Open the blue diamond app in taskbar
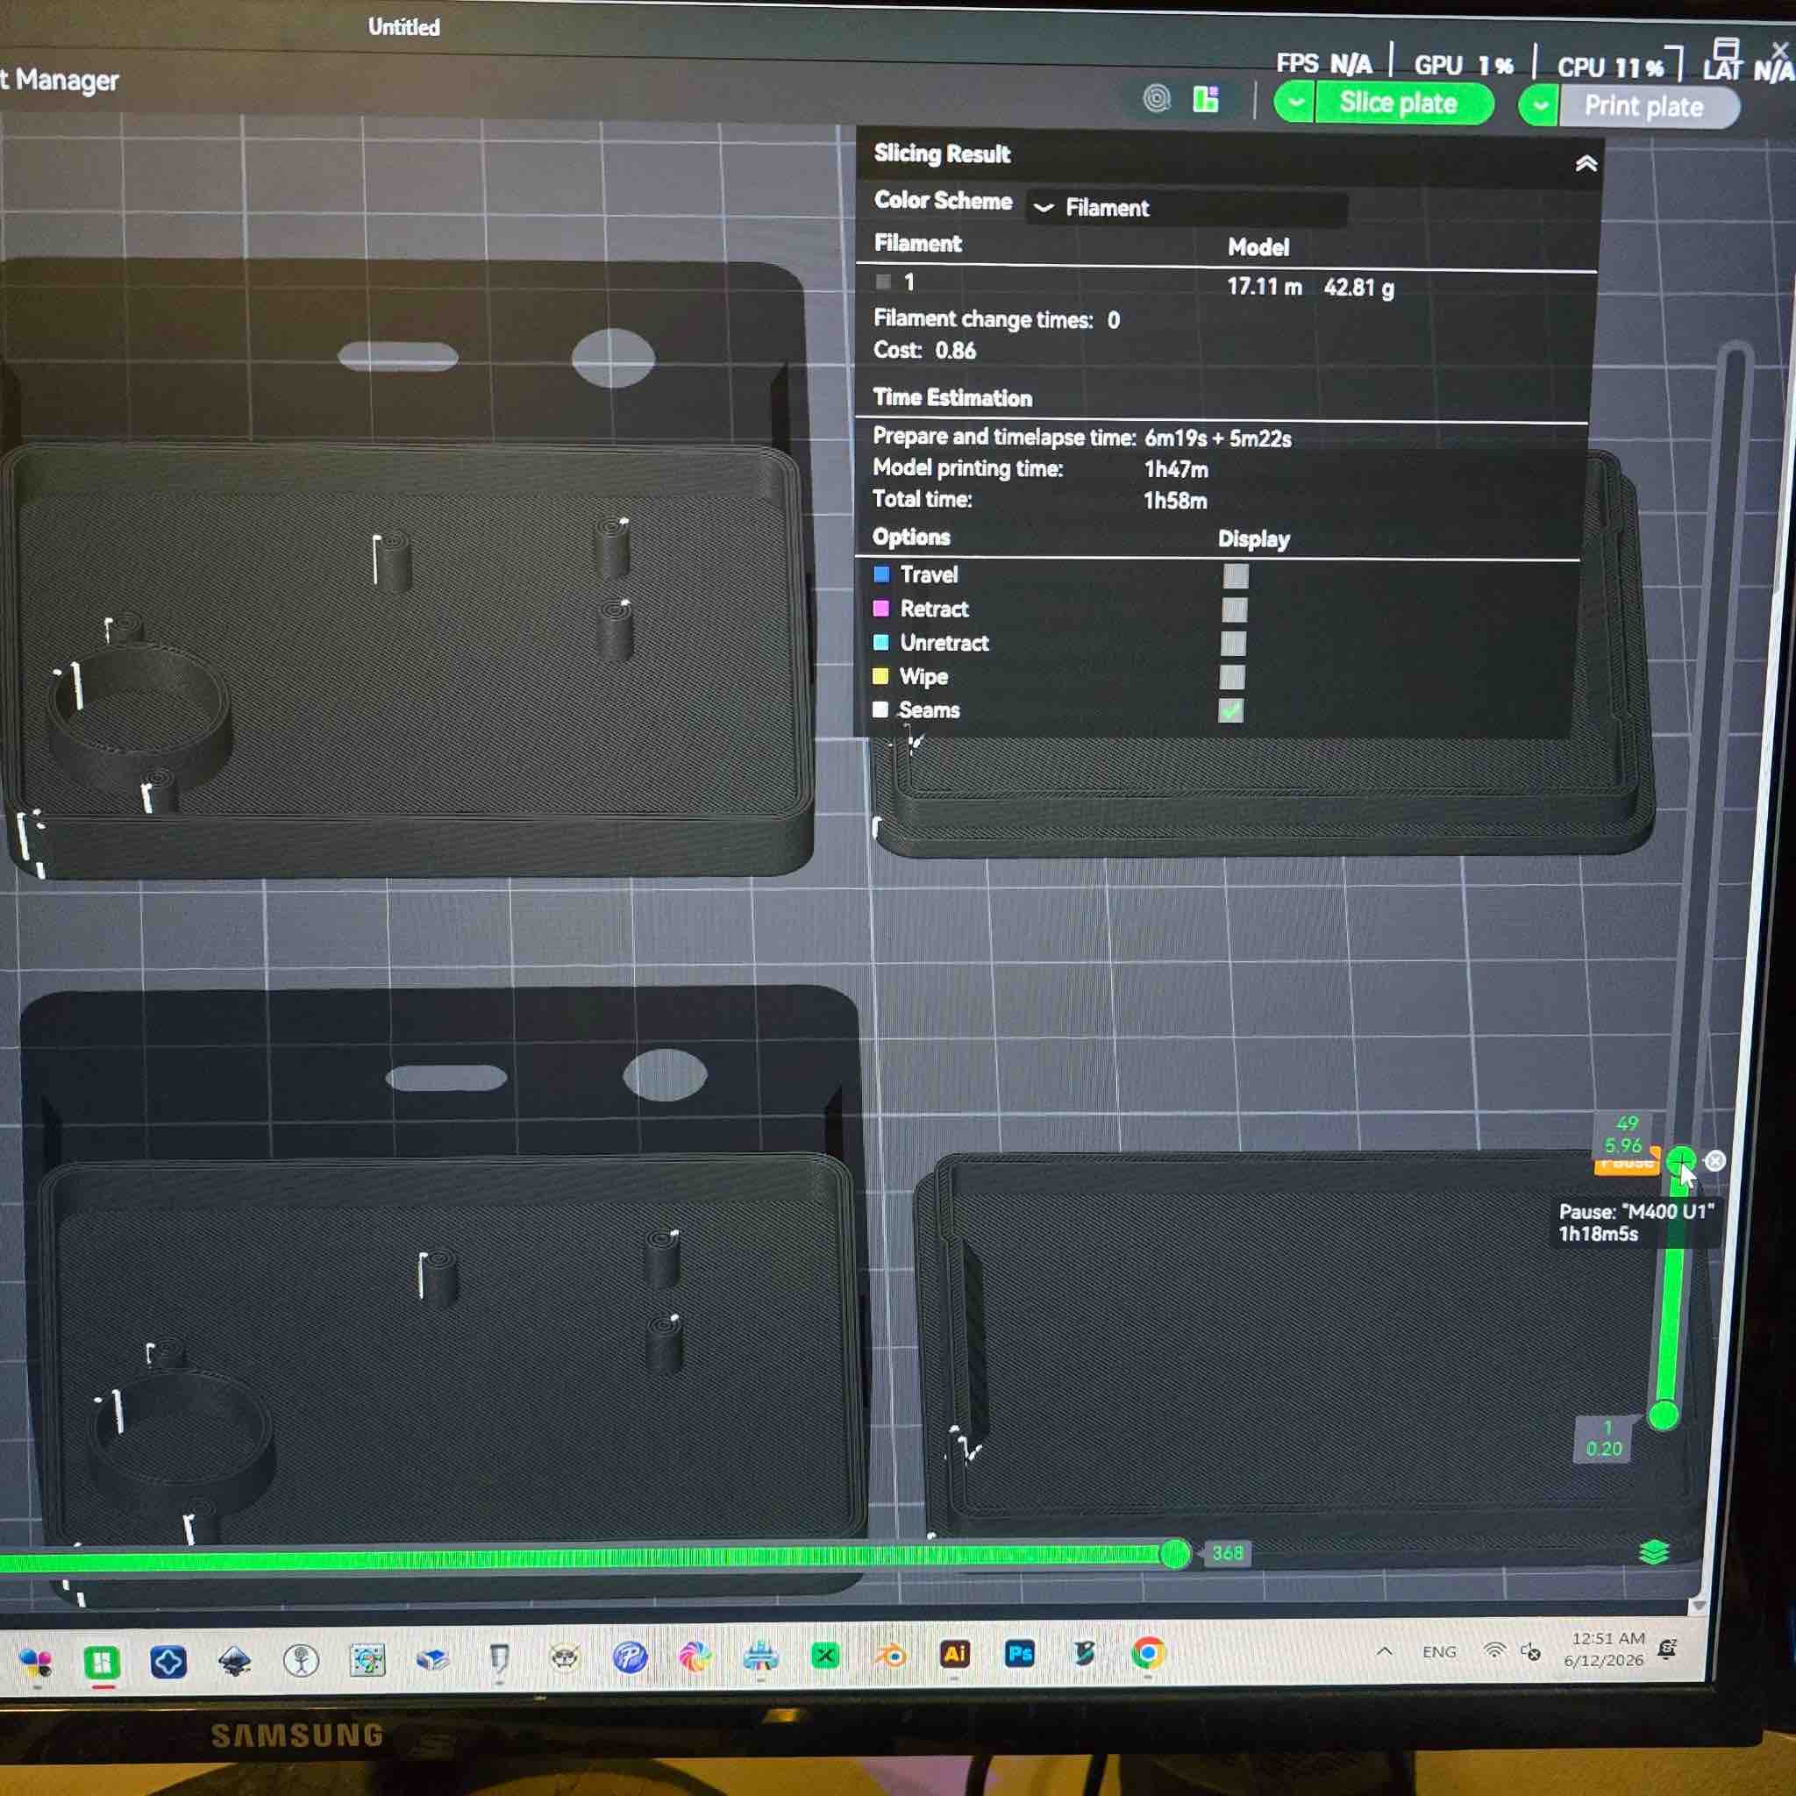 [168, 1662]
